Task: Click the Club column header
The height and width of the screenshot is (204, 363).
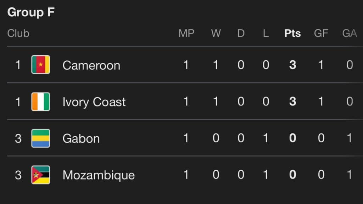Action: [18, 33]
